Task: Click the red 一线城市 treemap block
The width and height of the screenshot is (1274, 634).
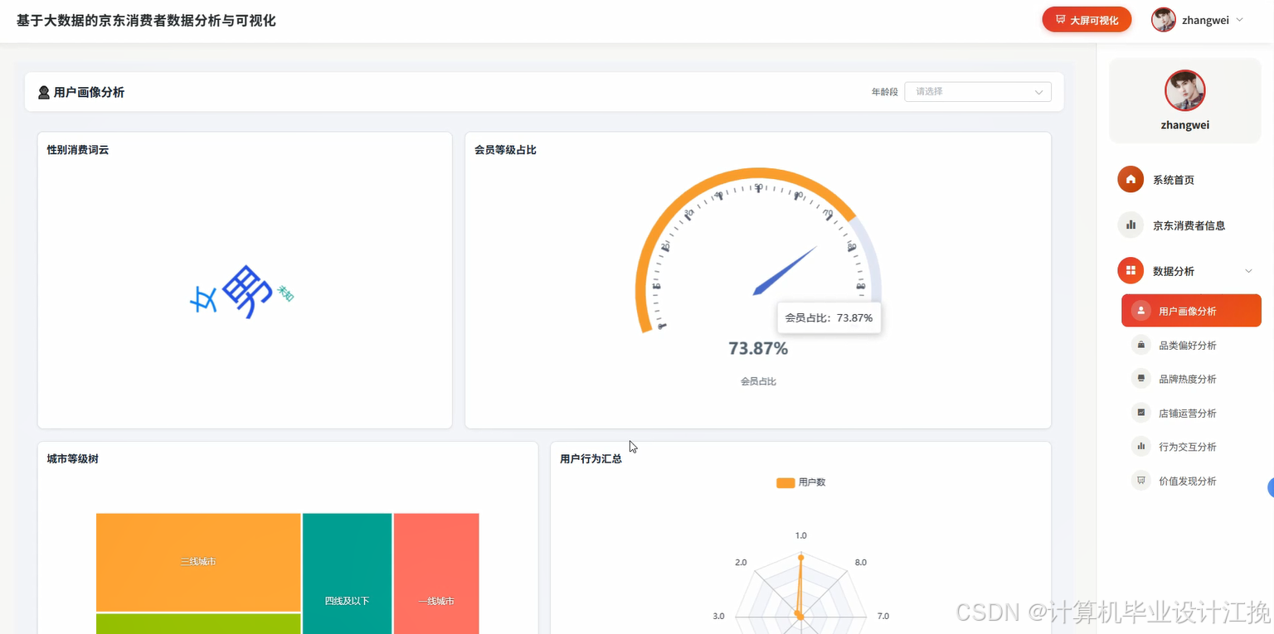Action: tap(436, 574)
